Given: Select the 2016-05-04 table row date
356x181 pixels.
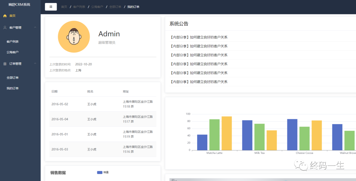Looking at the screenshot, I should click(x=60, y=119).
